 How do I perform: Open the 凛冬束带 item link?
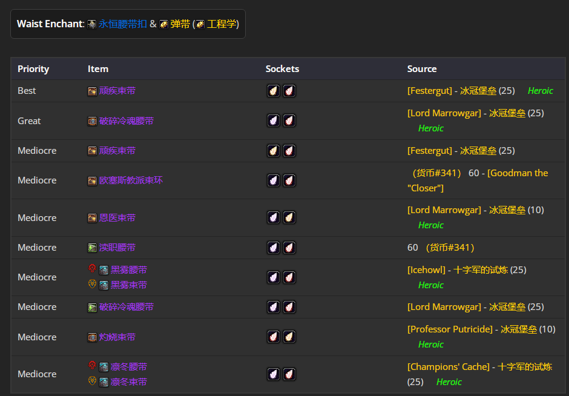pyautogui.click(x=129, y=382)
